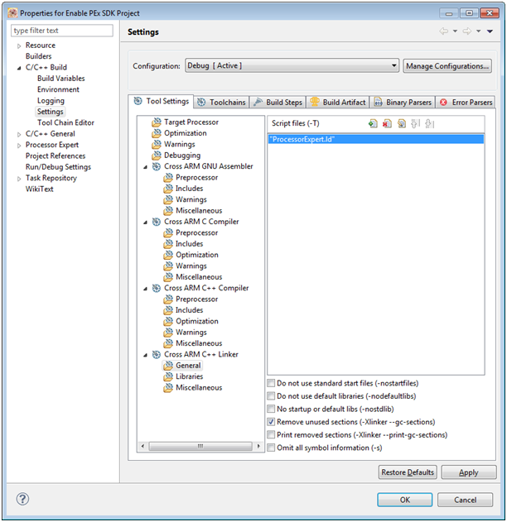The height and width of the screenshot is (522, 507).
Task: Switch to the Build Steps tab
Action: point(278,103)
